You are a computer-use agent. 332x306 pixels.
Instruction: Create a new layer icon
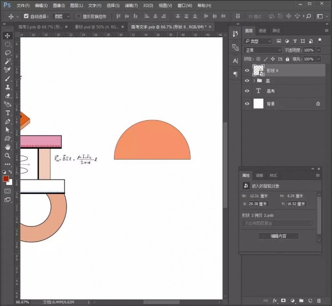310,300
